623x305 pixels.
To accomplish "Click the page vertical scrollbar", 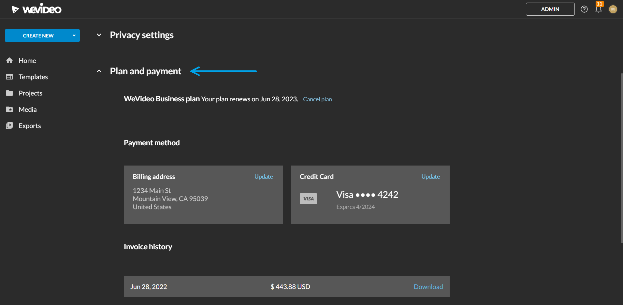I will pos(621,158).
